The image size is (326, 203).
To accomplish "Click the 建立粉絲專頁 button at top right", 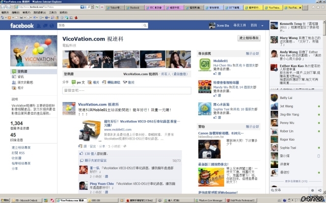I will tap(249, 38).
